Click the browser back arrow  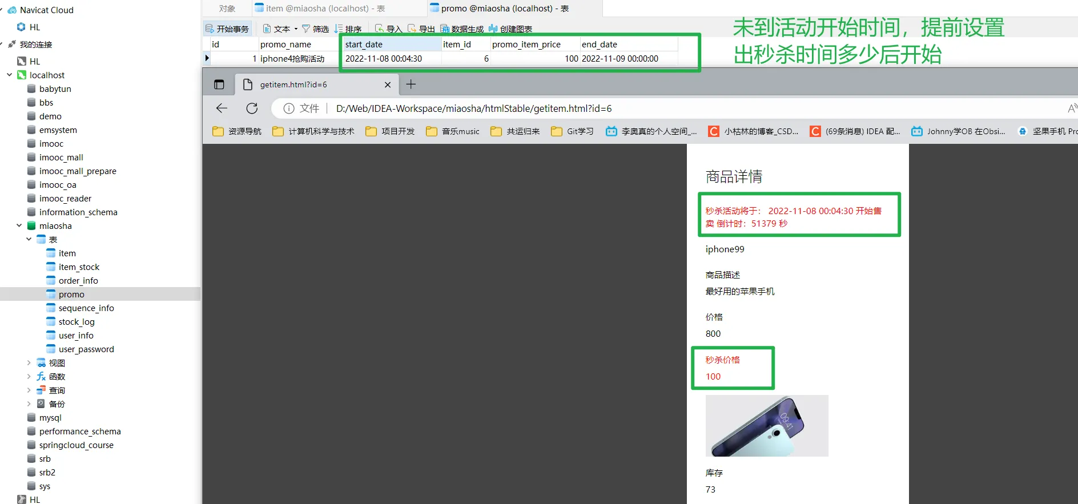(222, 108)
